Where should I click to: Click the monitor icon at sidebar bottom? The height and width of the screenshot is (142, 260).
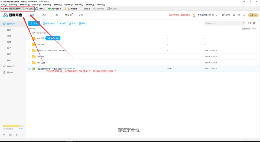[4, 135]
